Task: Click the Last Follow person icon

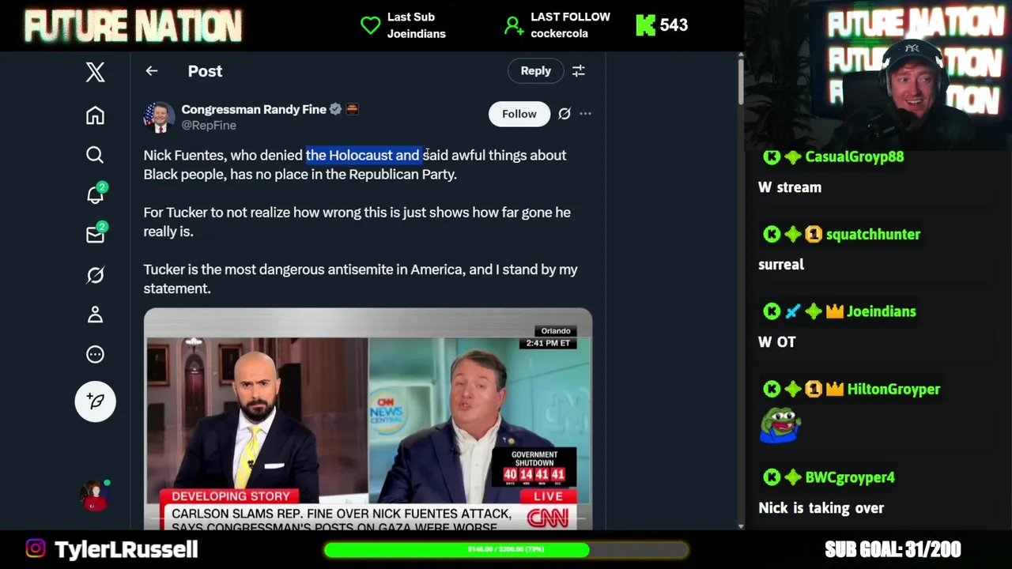Action: 513,26
